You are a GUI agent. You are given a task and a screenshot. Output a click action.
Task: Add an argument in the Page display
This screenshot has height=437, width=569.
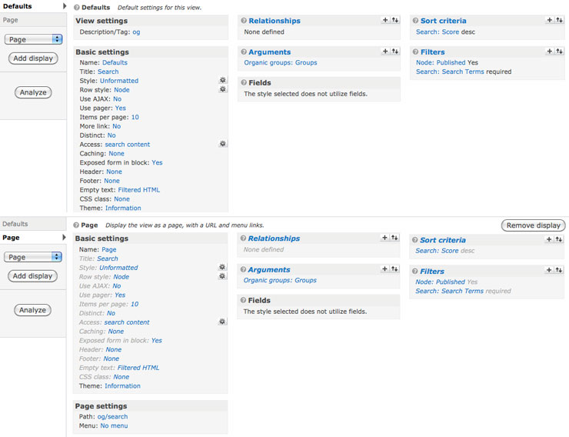tap(385, 269)
